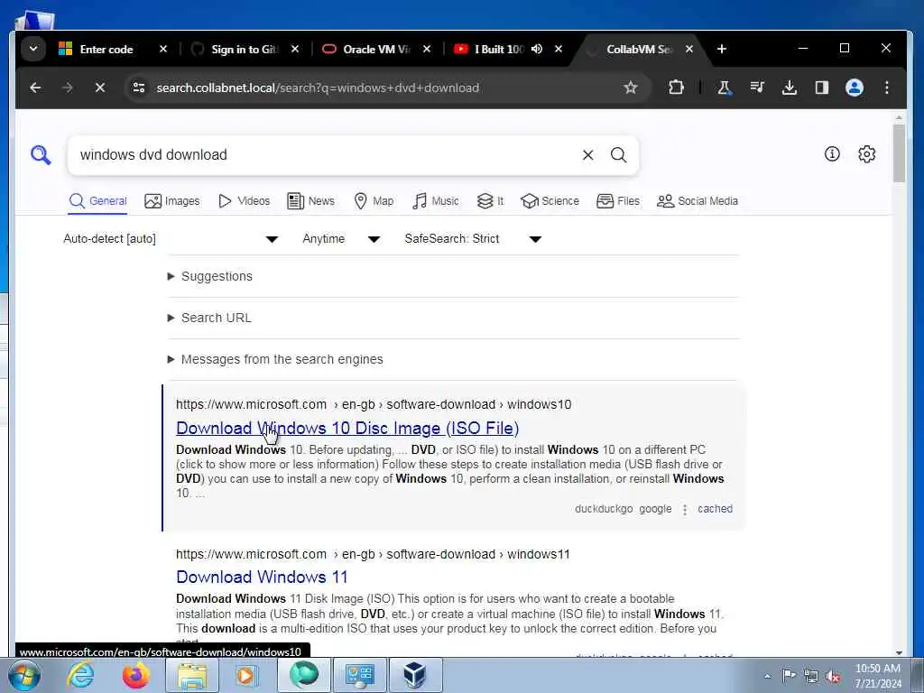Expand the Suggestions section
Image resolution: width=924 pixels, height=693 pixels.
pyautogui.click(x=210, y=276)
